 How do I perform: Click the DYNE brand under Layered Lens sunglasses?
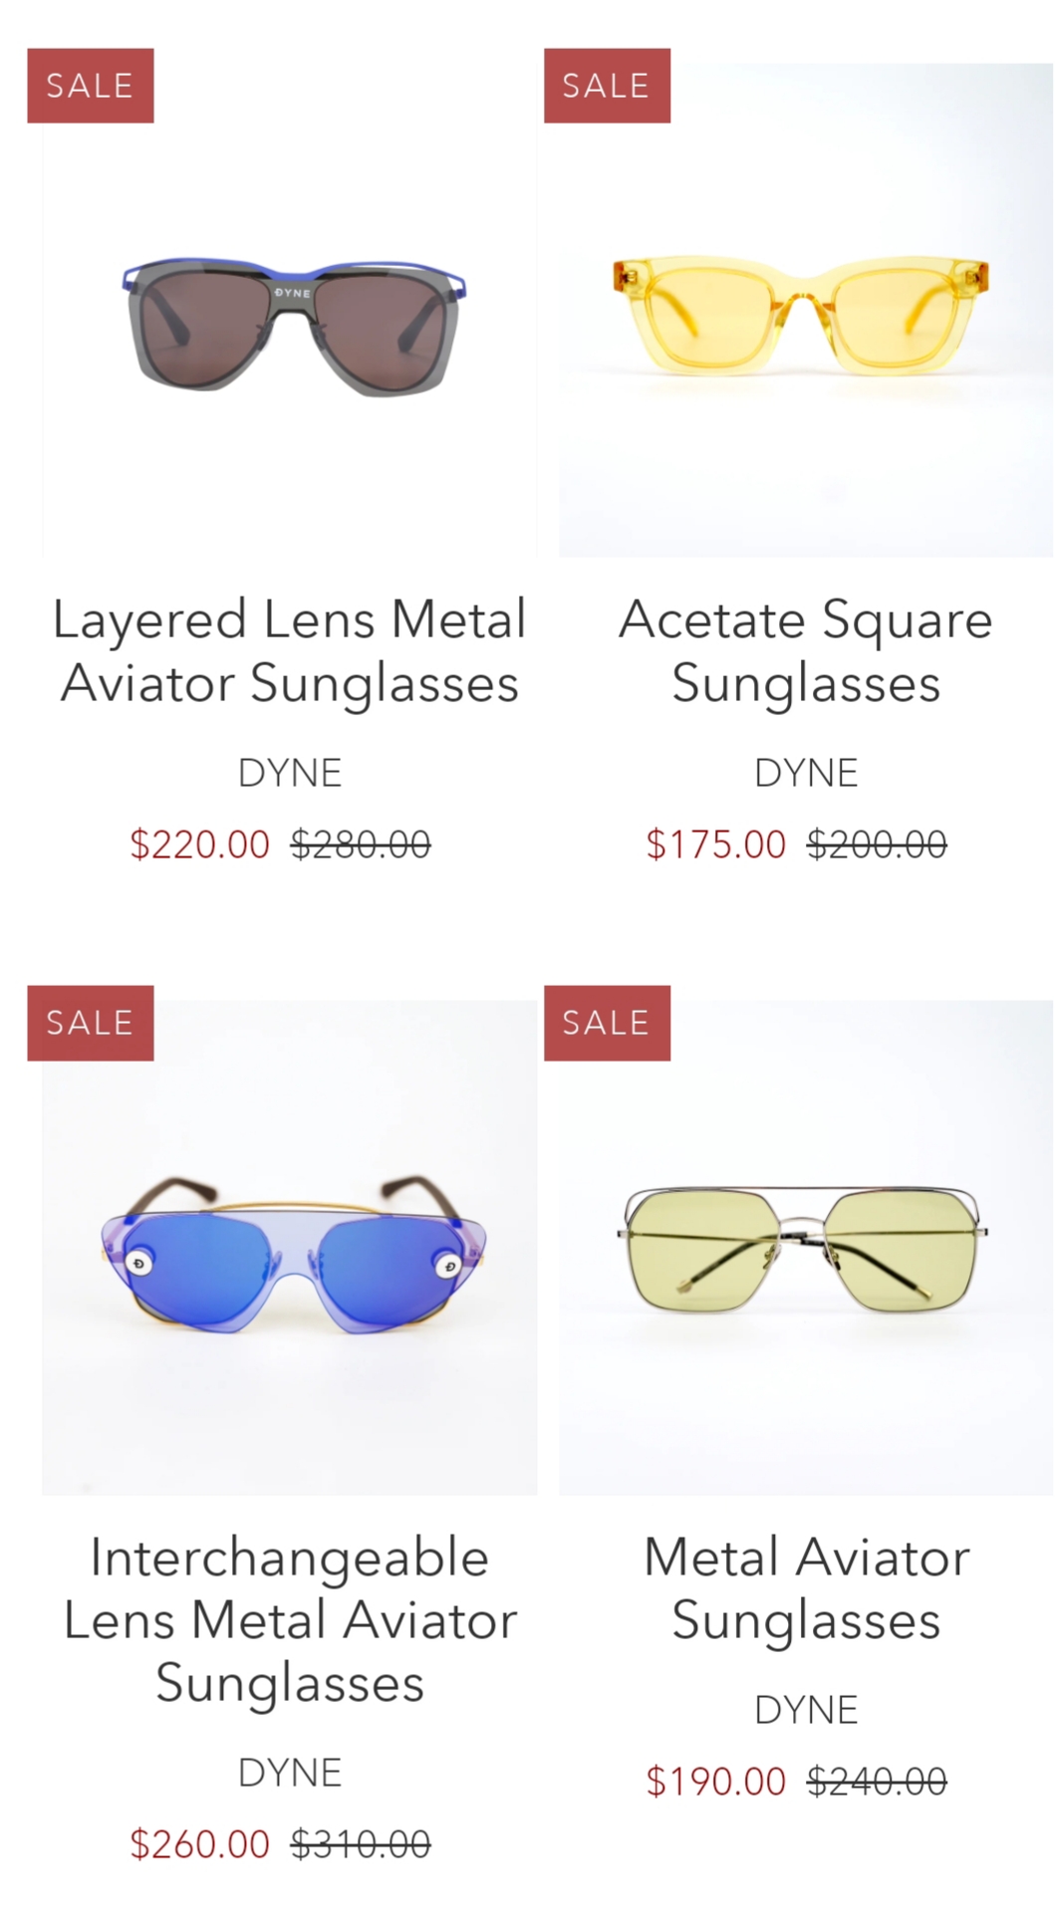click(289, 773)
